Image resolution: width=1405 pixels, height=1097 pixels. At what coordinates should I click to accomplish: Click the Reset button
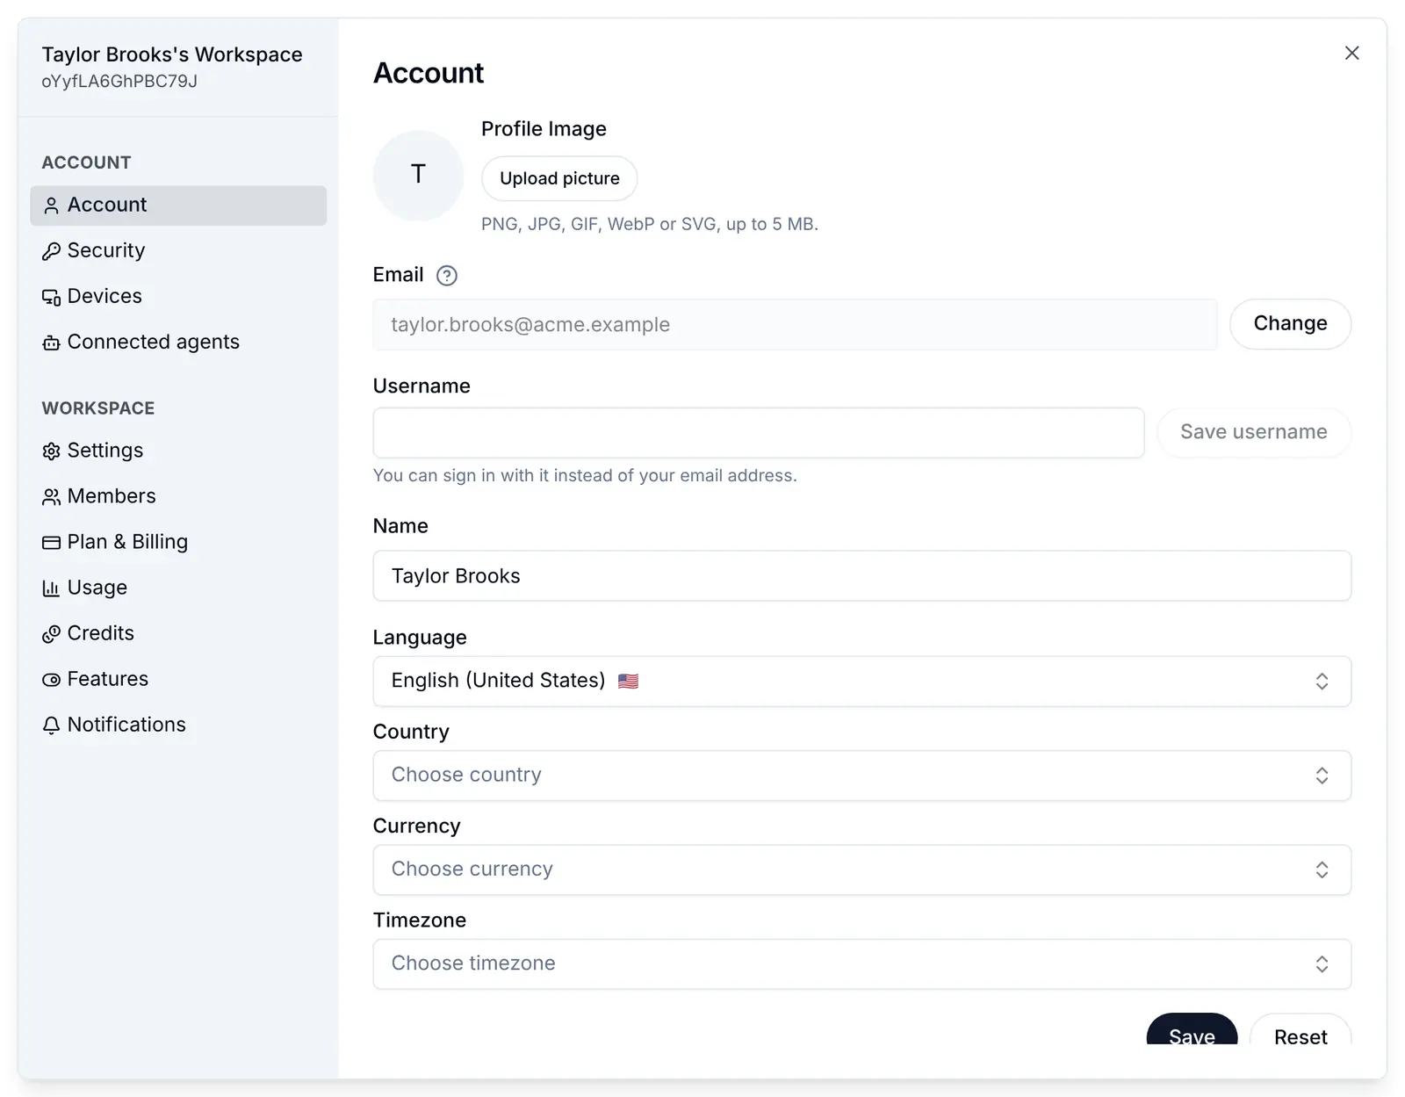(1301, 1030)
